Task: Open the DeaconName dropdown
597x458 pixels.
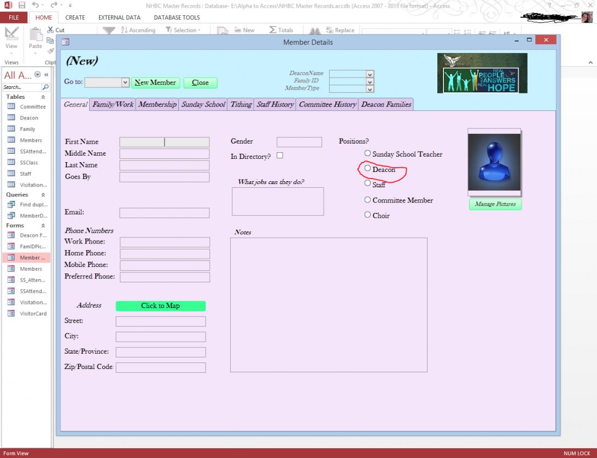Action: [370, 74]
